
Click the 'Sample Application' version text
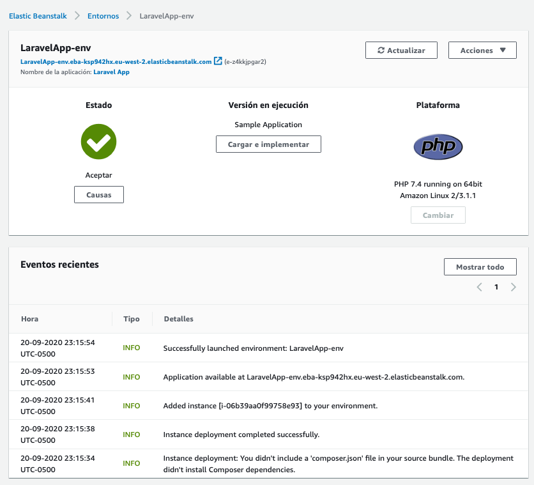(268, 125)
